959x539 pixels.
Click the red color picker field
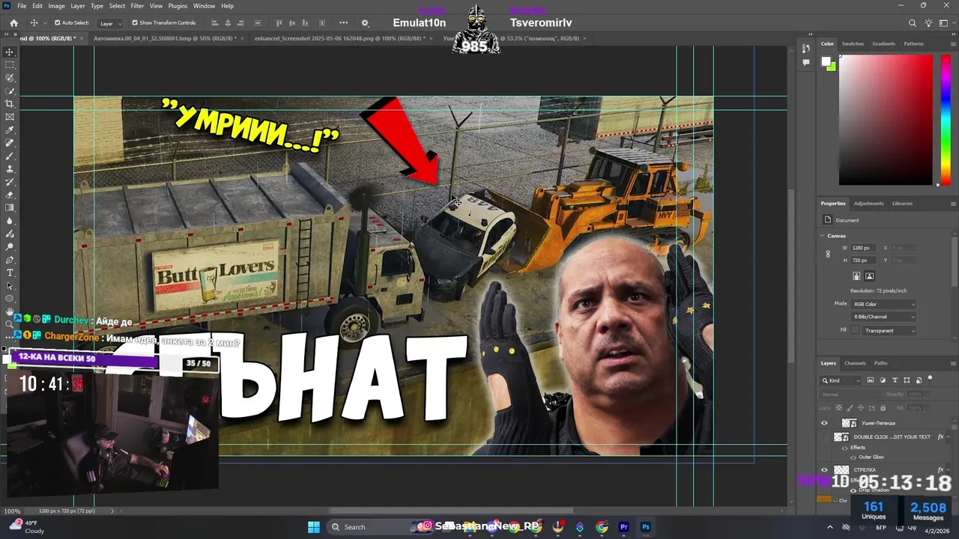point(886,120)
